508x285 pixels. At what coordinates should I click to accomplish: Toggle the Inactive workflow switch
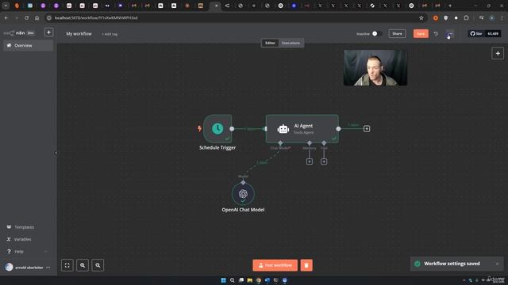click(x=376, y=33)
